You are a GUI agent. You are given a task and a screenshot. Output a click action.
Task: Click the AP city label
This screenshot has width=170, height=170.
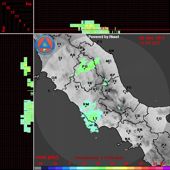[x=113, y=75]
